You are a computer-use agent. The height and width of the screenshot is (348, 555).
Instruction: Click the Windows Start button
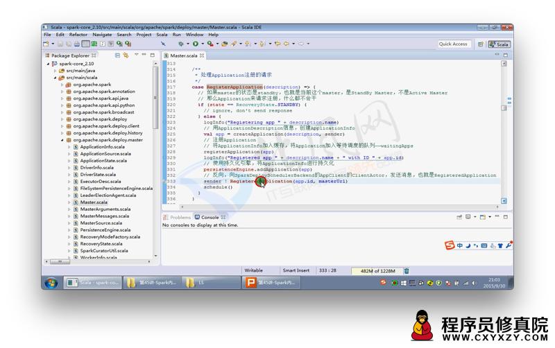coord(51,283)
